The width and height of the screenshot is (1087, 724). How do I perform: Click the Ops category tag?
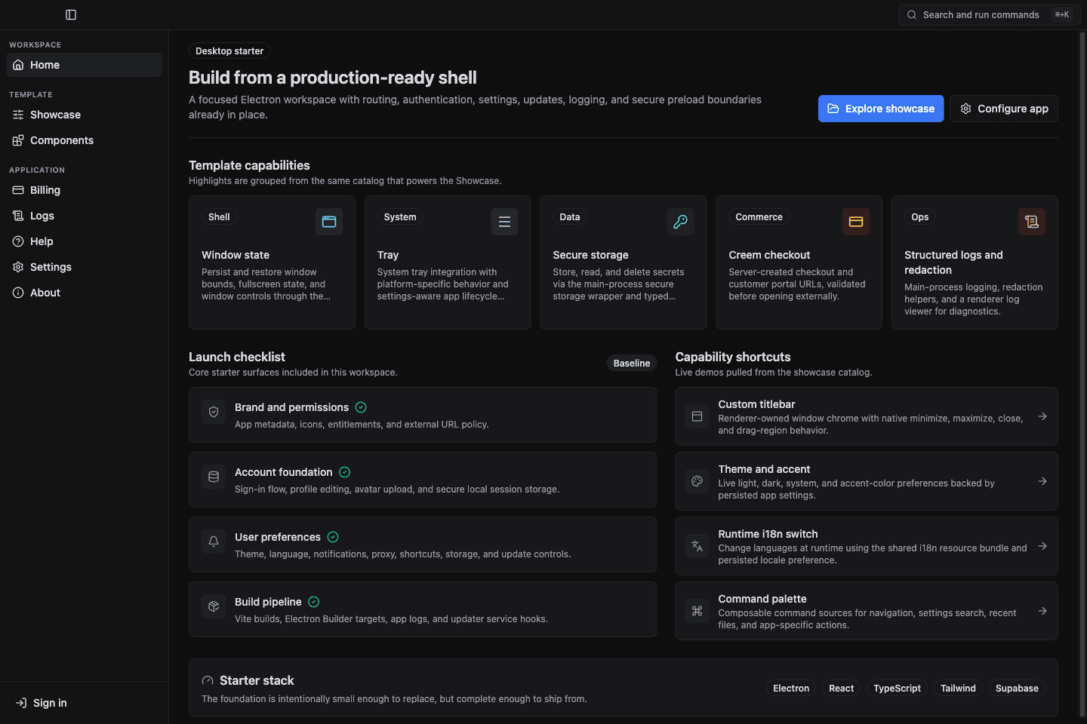[x=920, y=217]
